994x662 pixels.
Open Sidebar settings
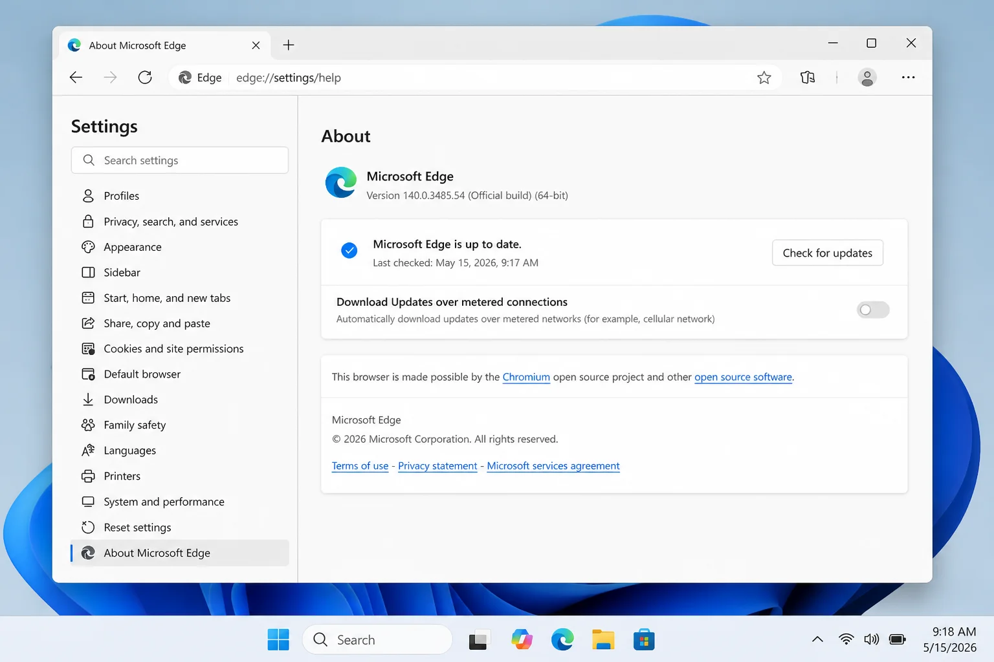point(180,272)
